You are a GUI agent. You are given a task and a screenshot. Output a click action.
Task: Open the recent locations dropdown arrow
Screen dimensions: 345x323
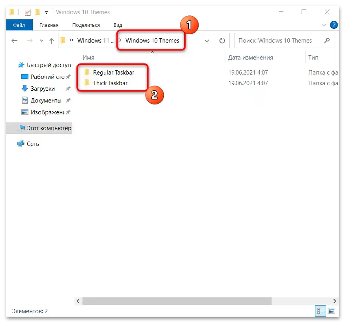(41, 41)
